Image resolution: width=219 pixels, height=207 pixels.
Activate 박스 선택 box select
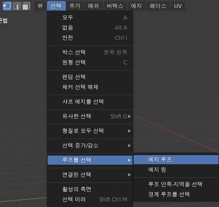point(90,52)
